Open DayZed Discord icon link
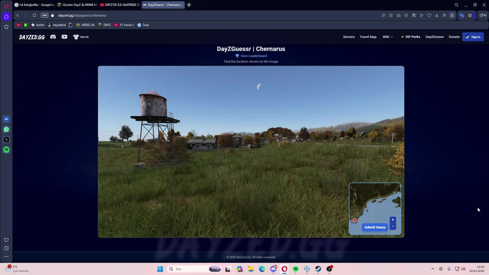The width and height of the screenshot is (489, 275). coord(53,37)
